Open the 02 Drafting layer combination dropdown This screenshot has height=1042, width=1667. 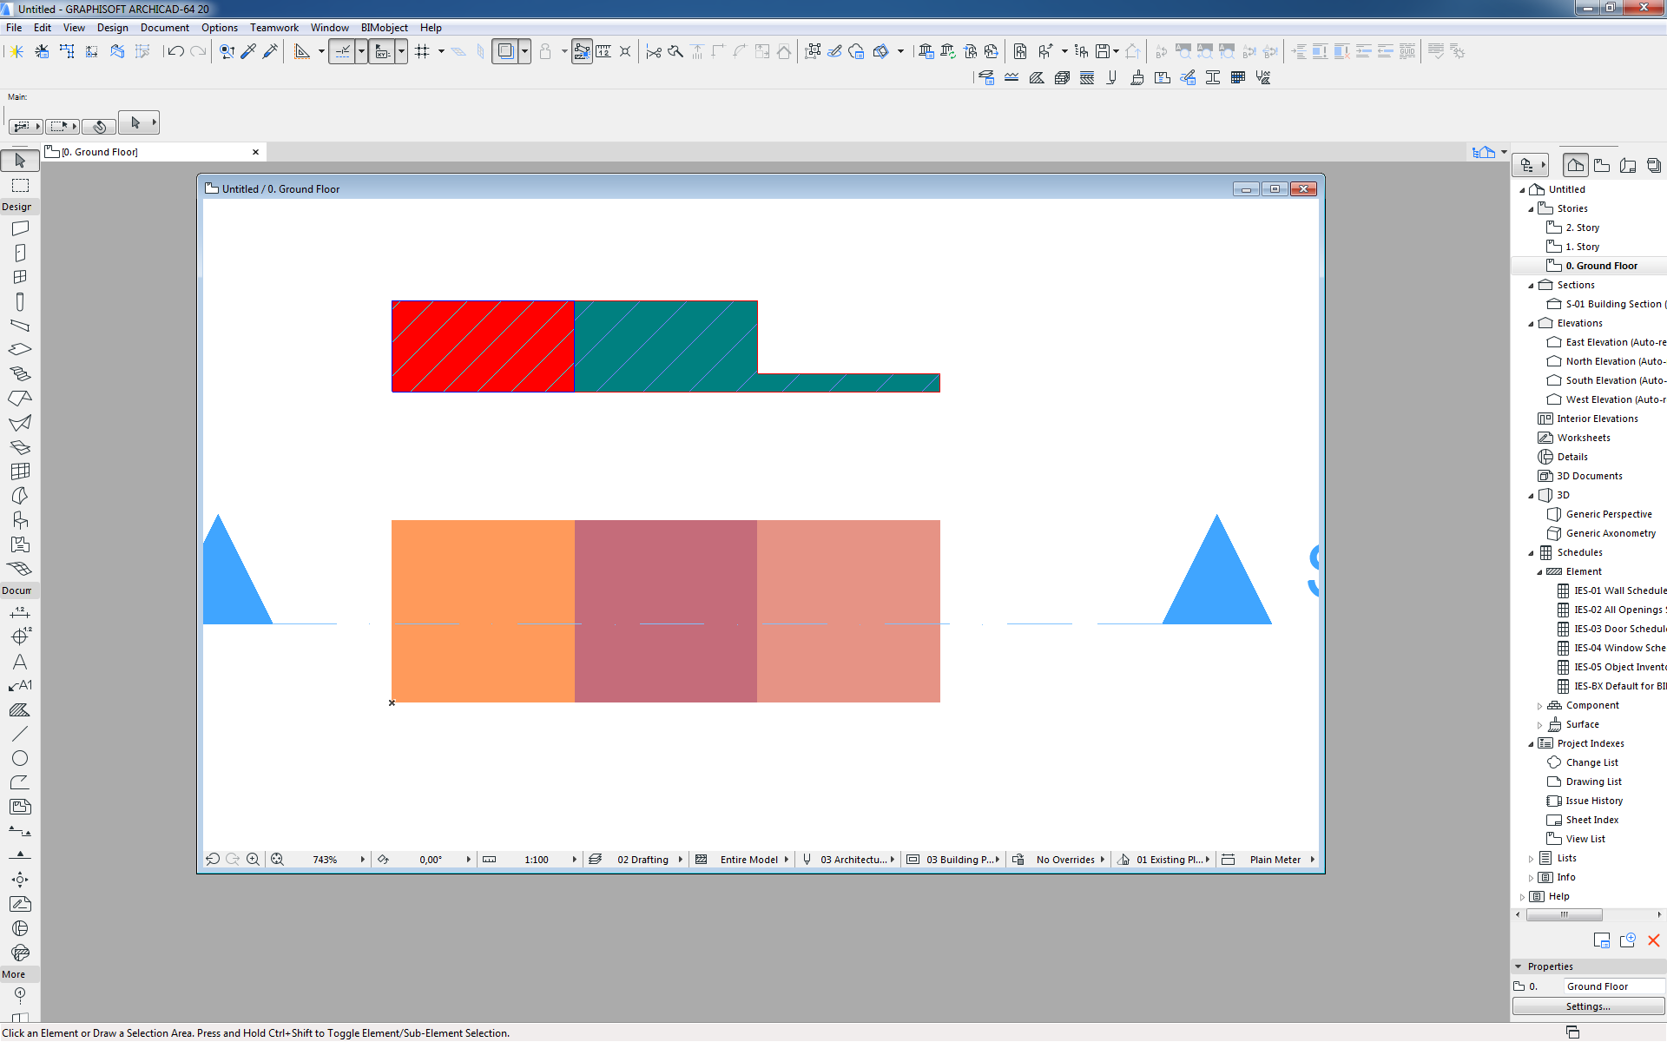point(643,860)
